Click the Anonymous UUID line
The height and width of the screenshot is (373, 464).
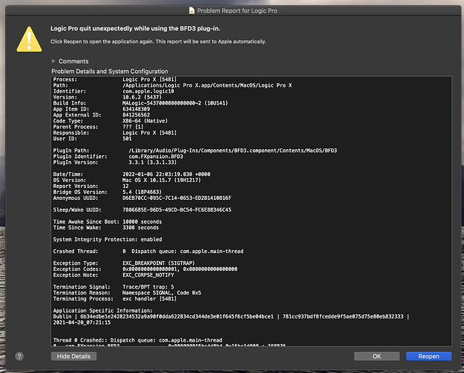[142, 198]
